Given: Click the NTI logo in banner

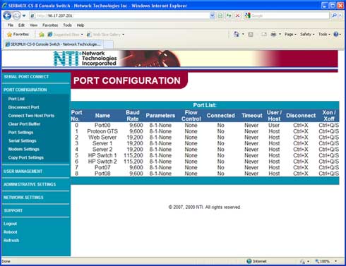Looking at the screenshot, I should tap(66, 59).
